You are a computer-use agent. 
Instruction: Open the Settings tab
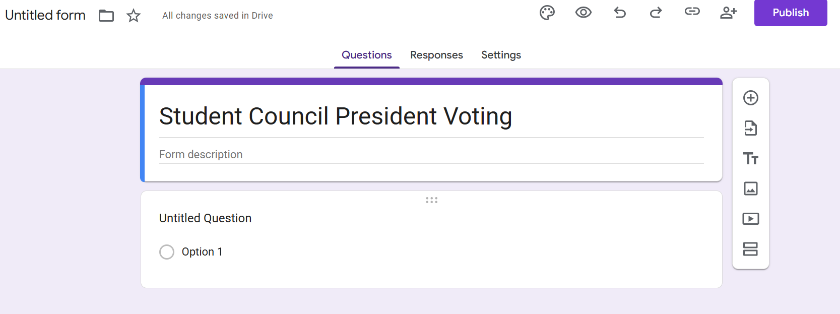coord(501,55)
